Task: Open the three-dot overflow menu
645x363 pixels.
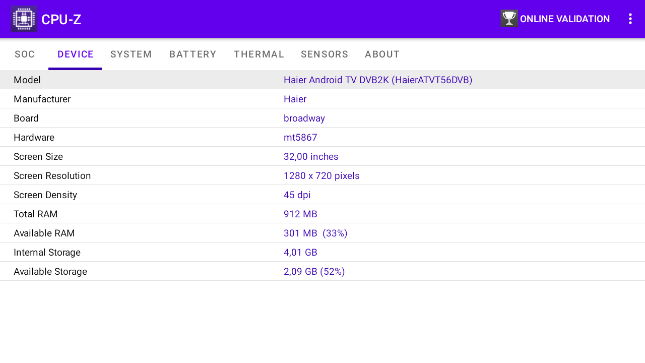Action: [x=630, y=19]
